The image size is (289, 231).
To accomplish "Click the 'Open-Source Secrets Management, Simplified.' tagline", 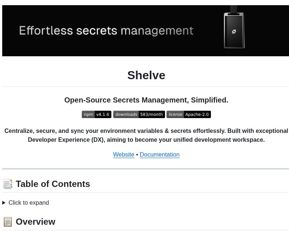I will click(x=146, y=100).
